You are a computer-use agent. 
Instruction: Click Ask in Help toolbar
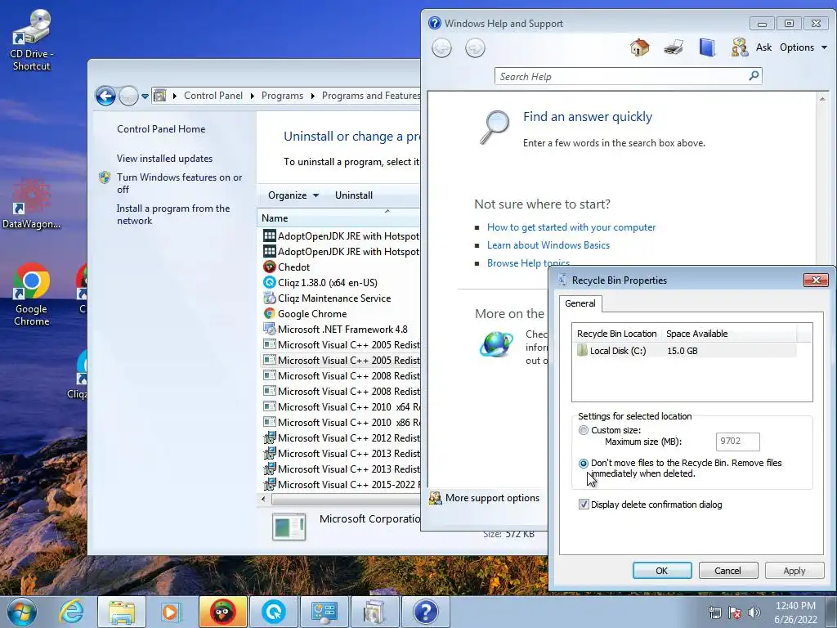[x=763, y=47]
